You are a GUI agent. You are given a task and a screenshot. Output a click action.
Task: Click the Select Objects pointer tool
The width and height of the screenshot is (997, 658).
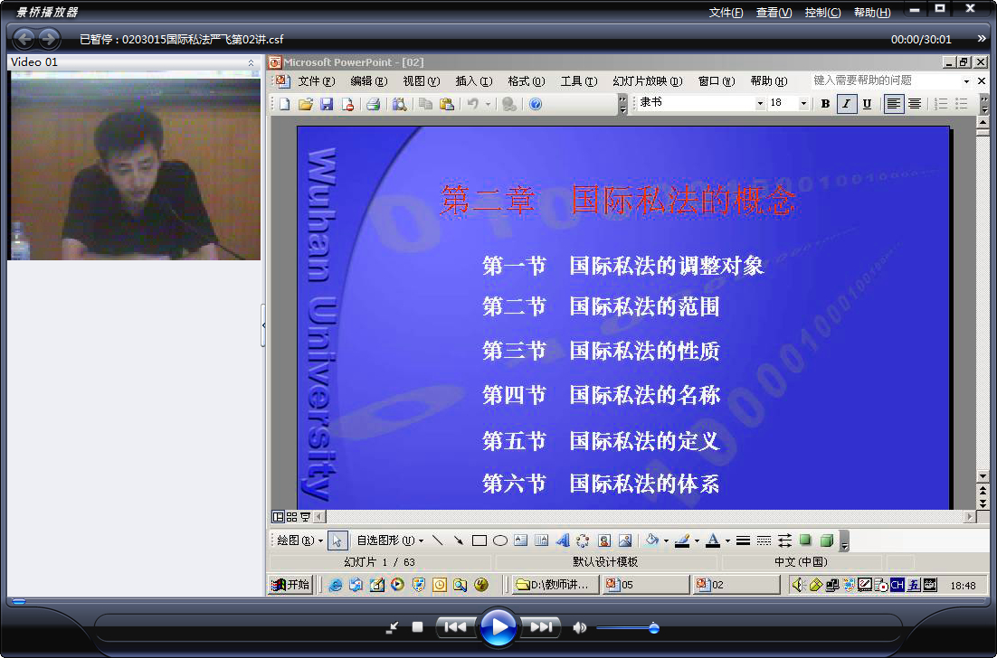click(337, 540)
